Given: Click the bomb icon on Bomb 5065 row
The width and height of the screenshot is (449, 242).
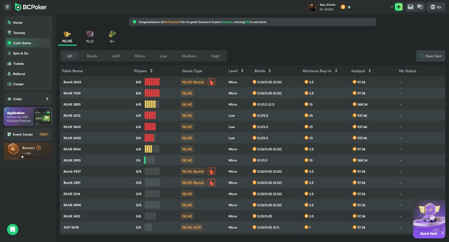Looking at the screenshot, I should tap(211, 82).
